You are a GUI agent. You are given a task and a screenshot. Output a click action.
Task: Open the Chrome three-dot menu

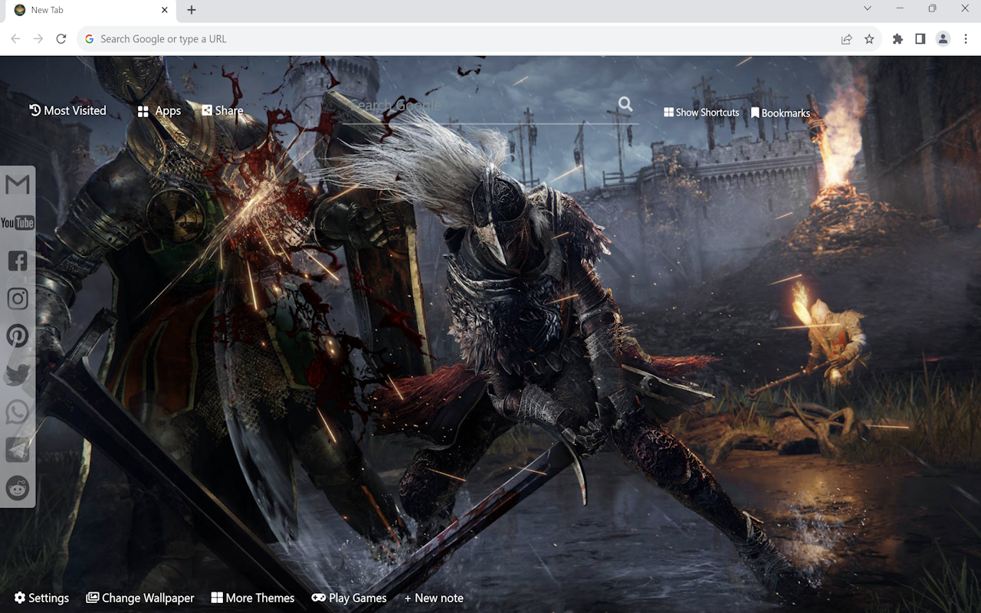(x=965, y=38)
